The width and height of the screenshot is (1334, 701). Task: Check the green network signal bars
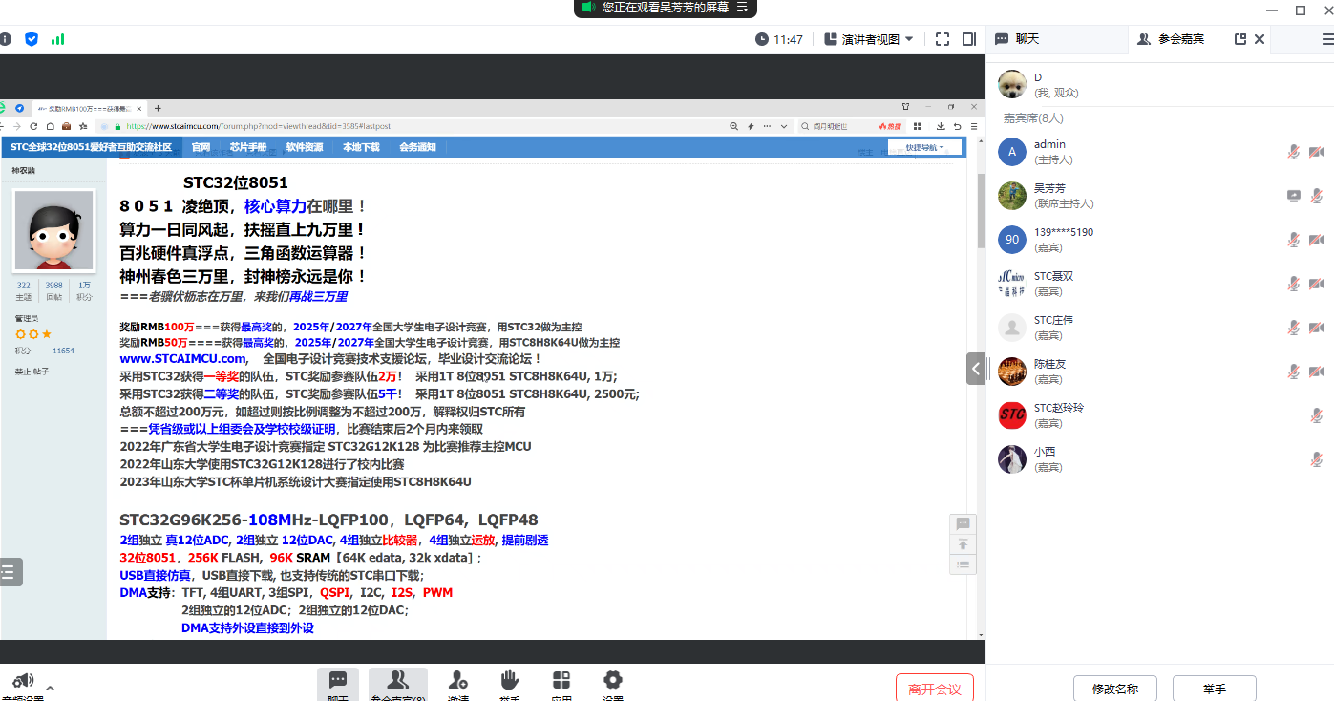pyautogui.click(x=57, y=39)
